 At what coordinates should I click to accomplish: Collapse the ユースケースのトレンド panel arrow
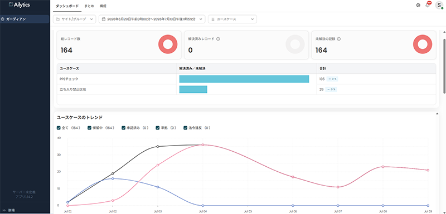point(437,114)
